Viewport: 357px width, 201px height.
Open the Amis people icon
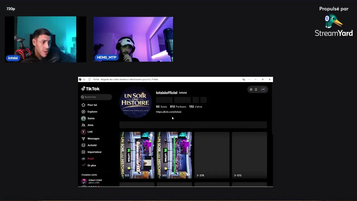[83, 125]
